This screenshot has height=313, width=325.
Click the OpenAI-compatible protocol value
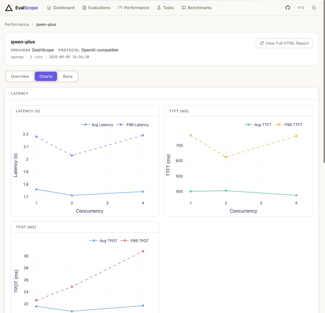click(x=100, y=50)
